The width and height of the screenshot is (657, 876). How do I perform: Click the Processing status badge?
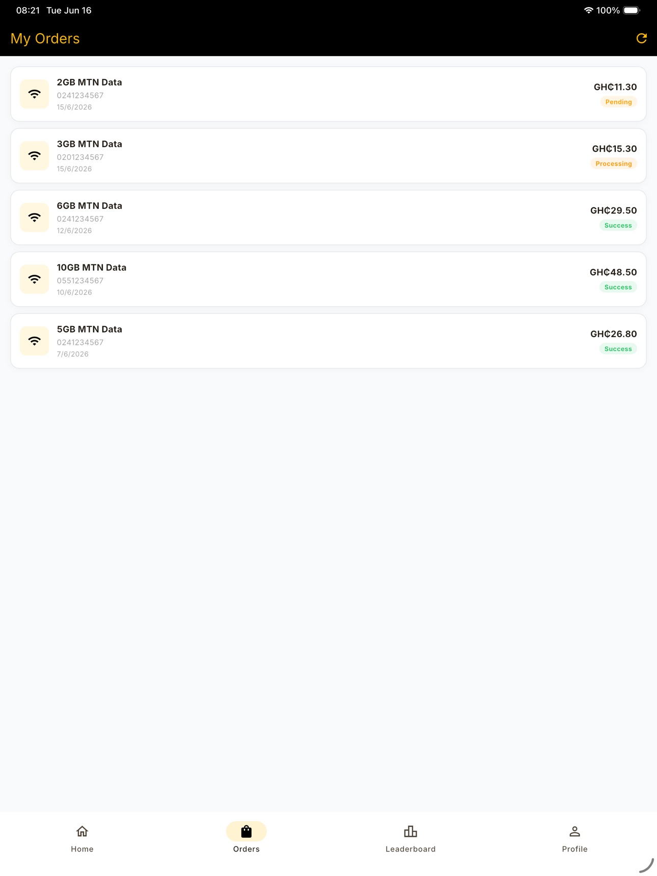click(x=613, y=163)
